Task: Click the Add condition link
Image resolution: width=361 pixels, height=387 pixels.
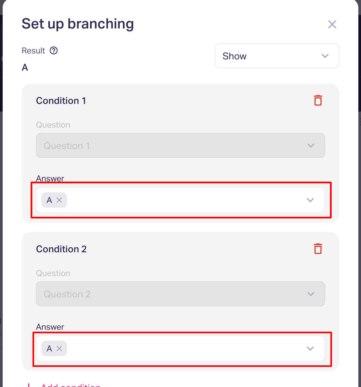Action: [x=71, y=385]
